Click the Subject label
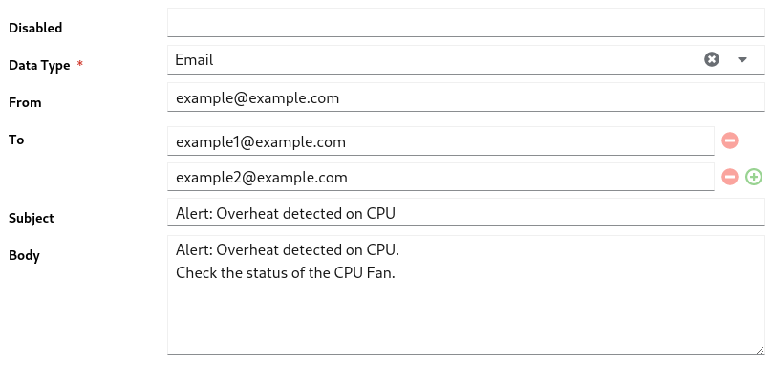 pos(32,218)
